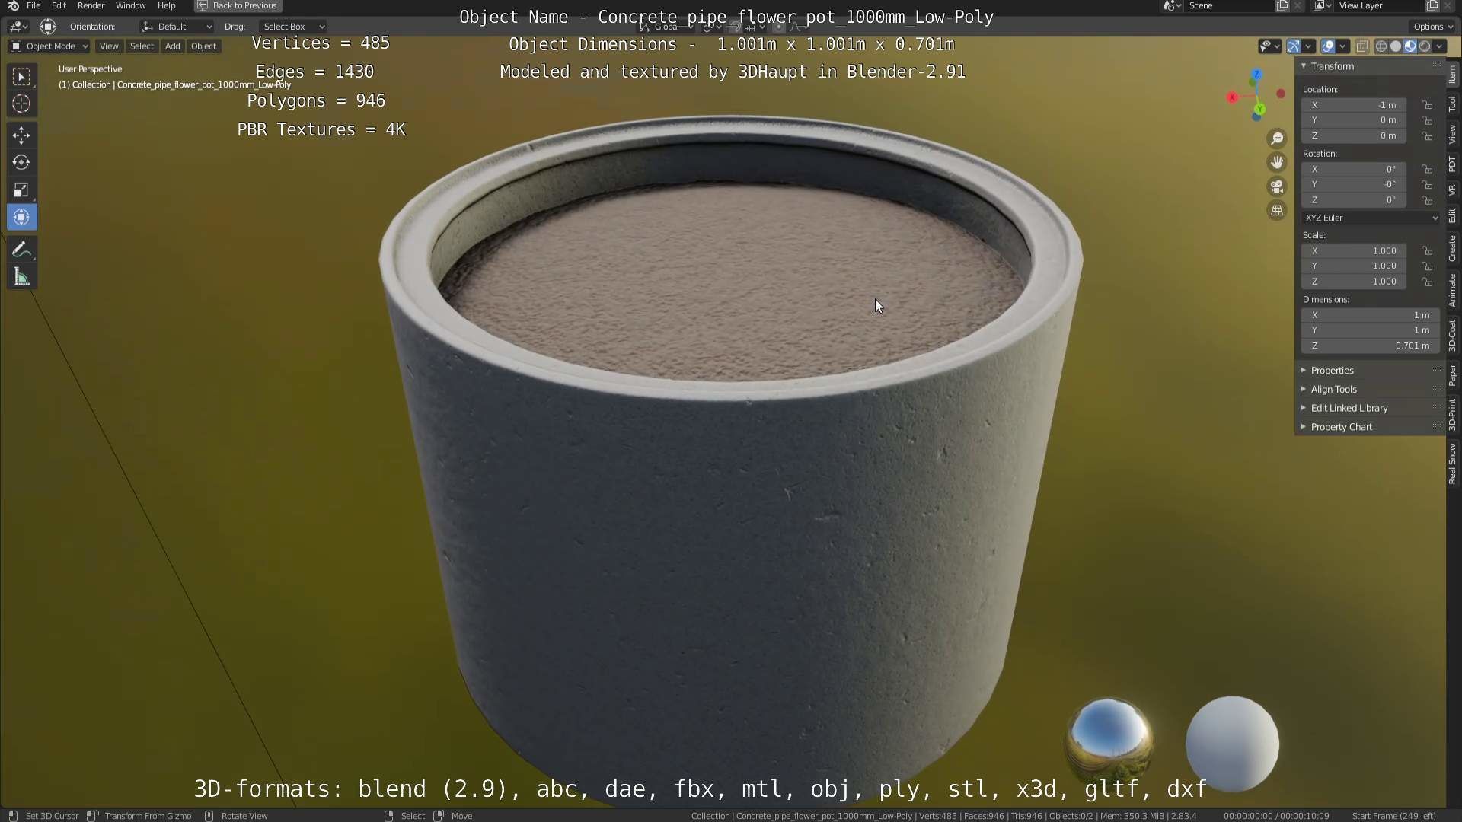
Task: Click the red X axis gizmo ball
Action: [1232, 97]
